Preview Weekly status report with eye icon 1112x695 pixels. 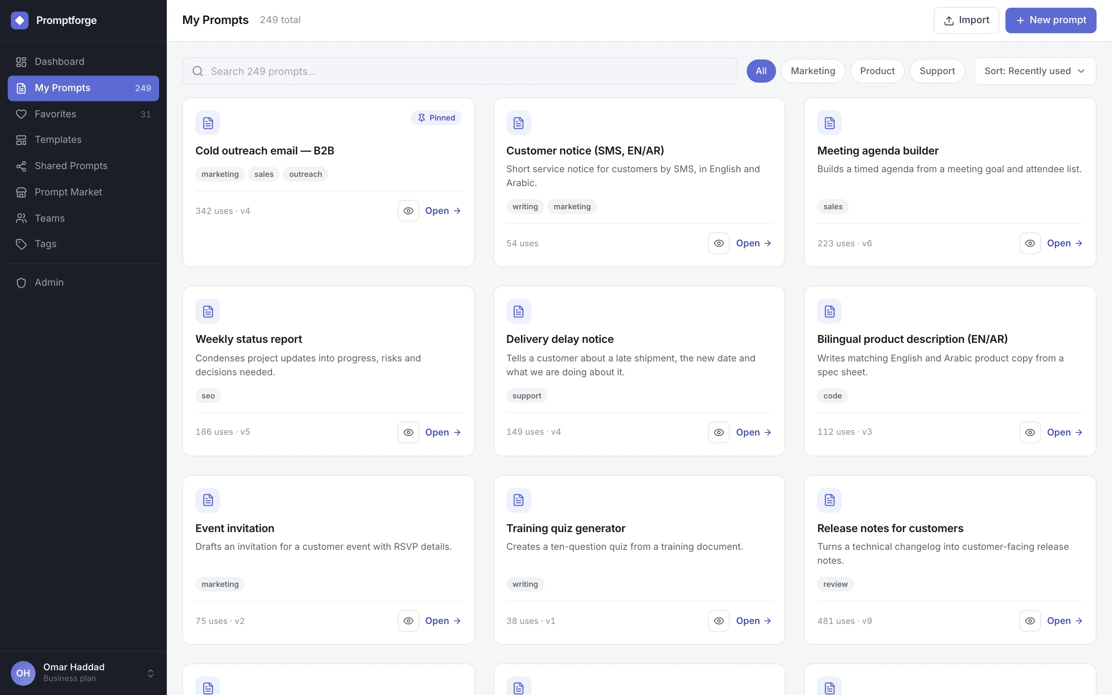(408, 432)
